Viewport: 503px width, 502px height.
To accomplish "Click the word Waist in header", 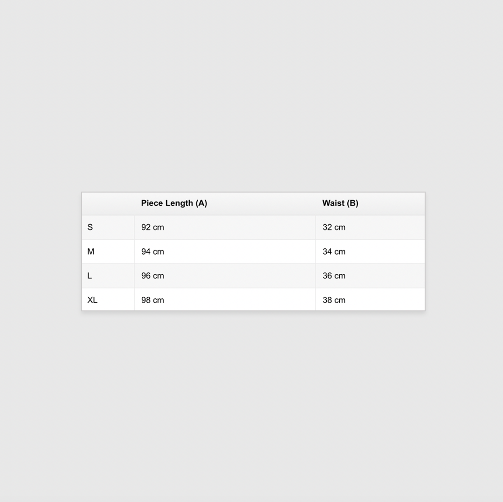I will coord(333,203).
